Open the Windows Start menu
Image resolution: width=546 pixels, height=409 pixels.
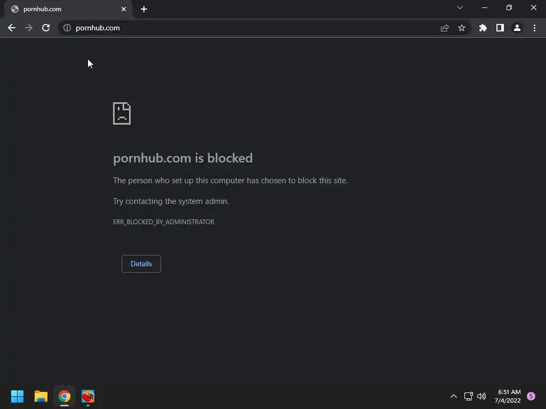pos(17,396)
